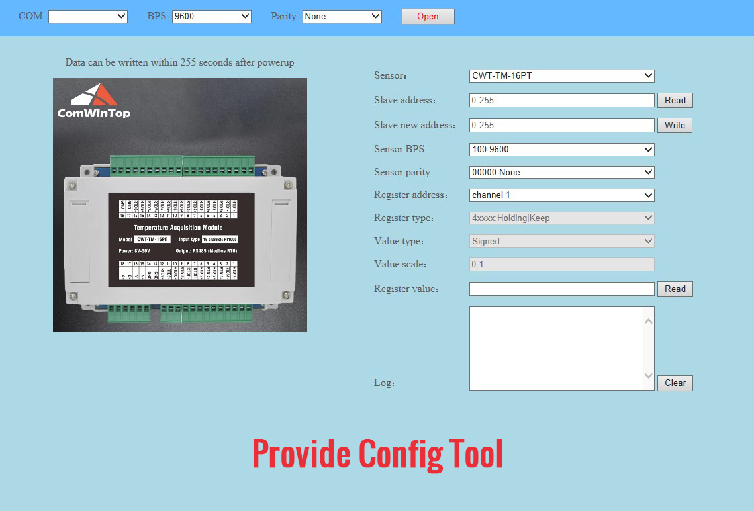This screenshot has width=754, height=511.
Task: Open the Parity None dropdown
Action: (x=342, y=17)
